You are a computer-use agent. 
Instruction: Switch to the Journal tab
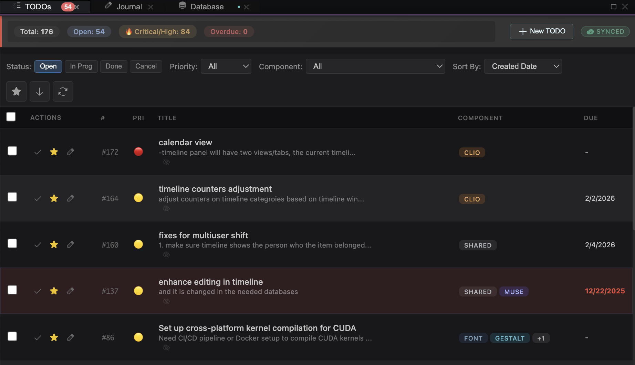coord(129,6)
